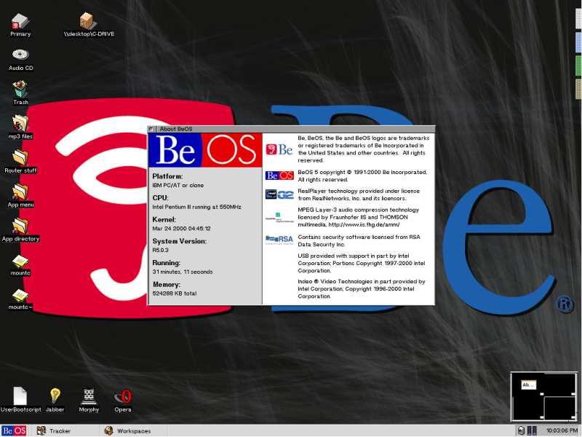Image resolution: width=582 pixels, height=437 pixels.
Task: Select the mp3 files folder icon
Action: [x=20, y=123]
